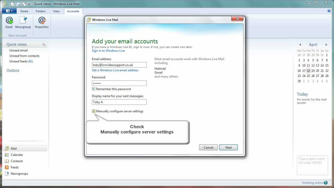Click the Next button
The height and width of the screenshot is (188, 334).
[x=229, y=148]
